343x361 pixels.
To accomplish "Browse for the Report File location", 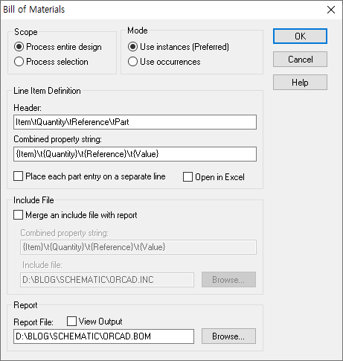I will pyautogui.click(x=228, y=336).
